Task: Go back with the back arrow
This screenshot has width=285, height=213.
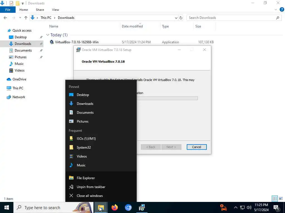Action: pyautogui.click(x=6, y=18)
